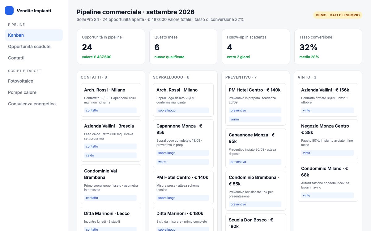The height and width of the screenshot is (231, 371).
Task: Open Consulenza energetica section
Action: tap(34, 104)
